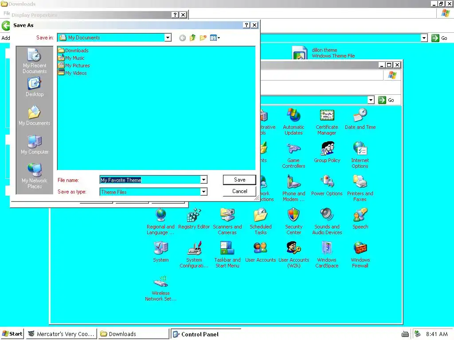Open Windows CardSpace applet

pyautogui.click(x=327, y=255)
